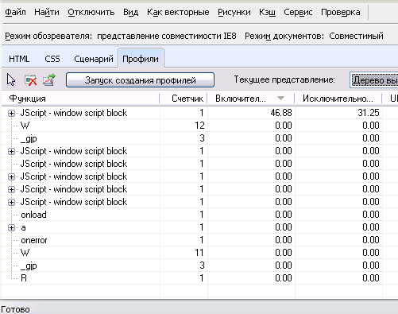
Task: Open the Найти menu
Action: click(x=47, y=12)
